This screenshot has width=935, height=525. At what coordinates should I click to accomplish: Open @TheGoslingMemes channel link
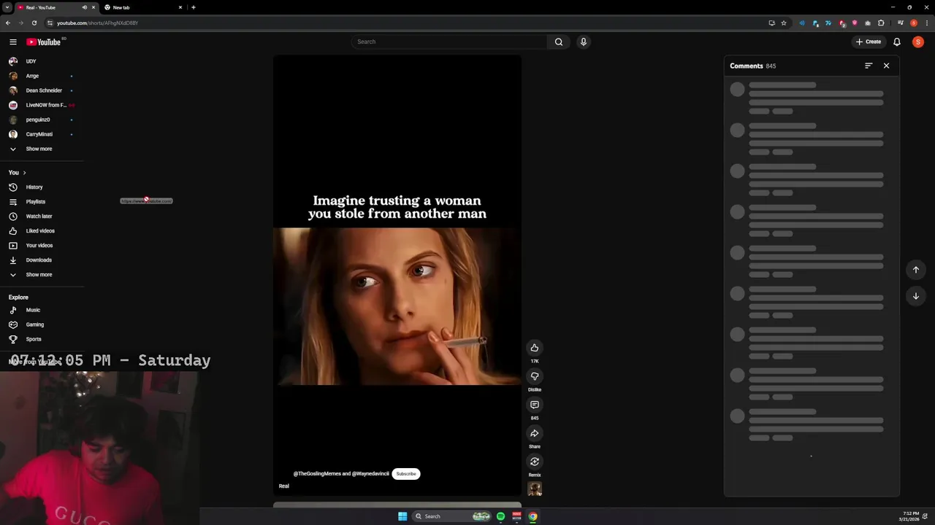318,474
